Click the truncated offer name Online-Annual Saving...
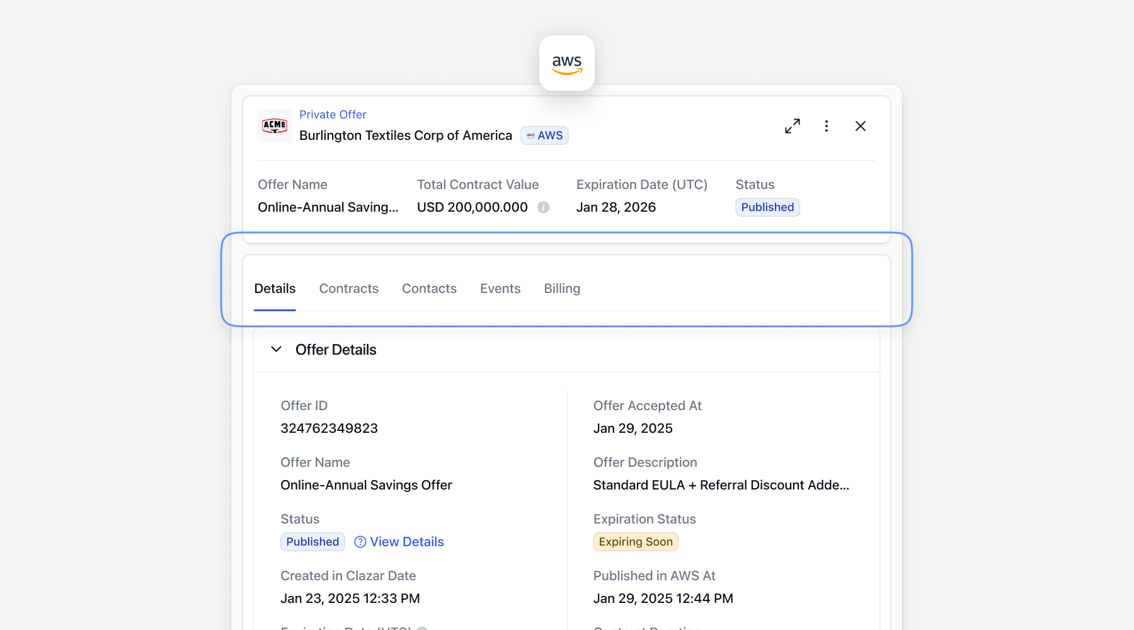Viewport: 1134px width, 630px height. [x=328, y=207]
